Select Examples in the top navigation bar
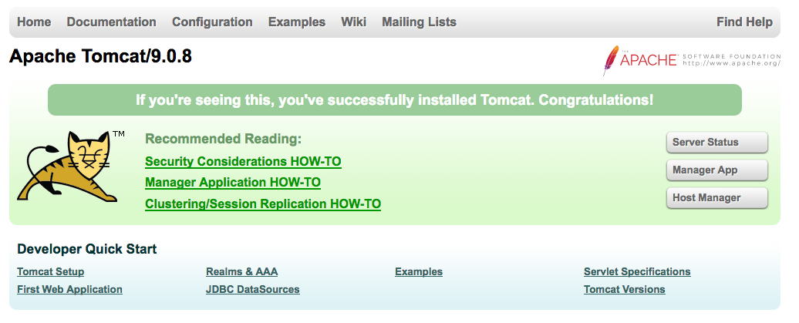This screenshot has height=323, width=799. (x=297, y=22)
